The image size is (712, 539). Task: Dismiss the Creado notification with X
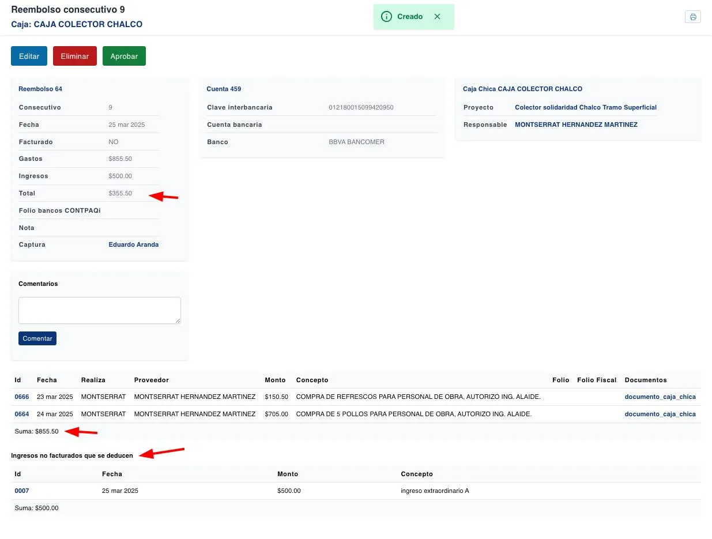pyautogui.click(x=437, y=17)
